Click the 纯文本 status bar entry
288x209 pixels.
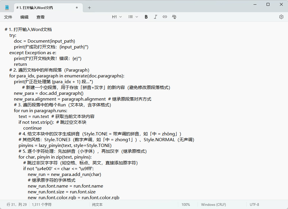pyautogui.click(x=97, y=205)
